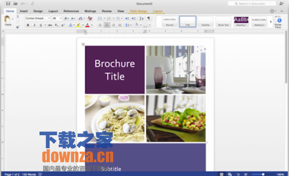
Task: Apply subscript formatting
Action: (x=56, y=25)
